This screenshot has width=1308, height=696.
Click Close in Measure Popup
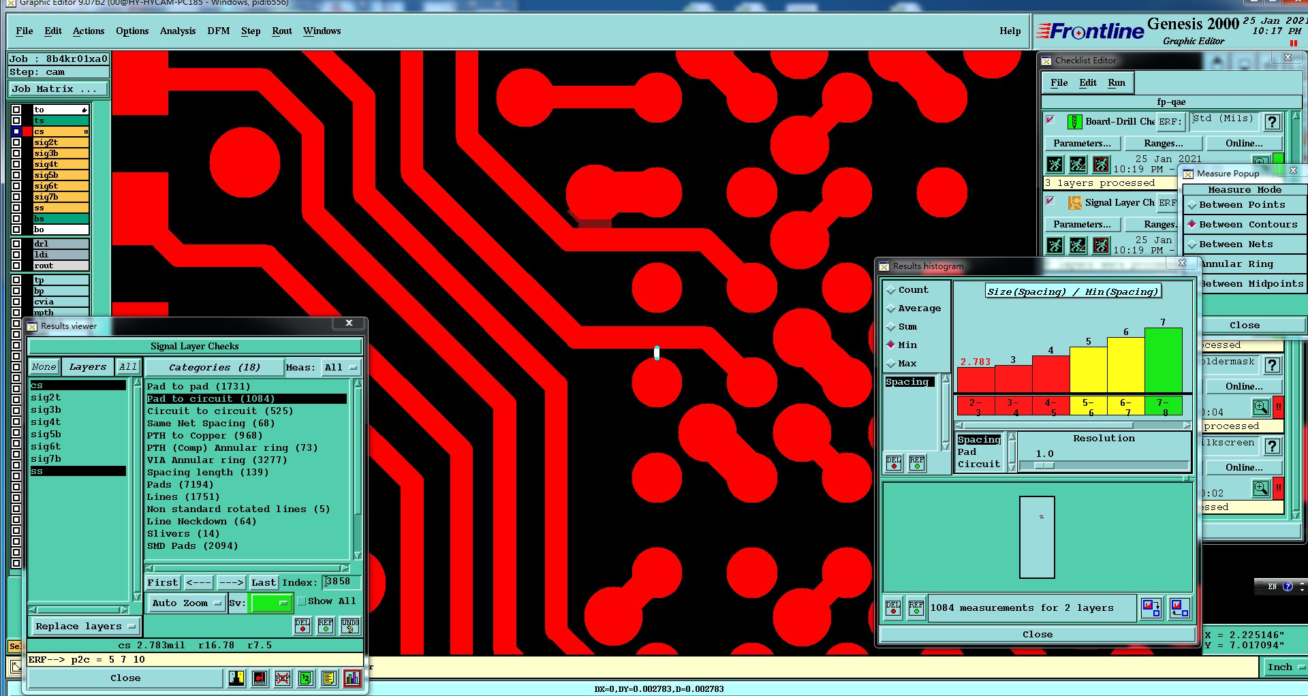[x=1245, y=326]
